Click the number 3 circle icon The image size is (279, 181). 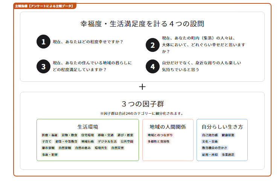pyautogui.click(x=43, y=67)
